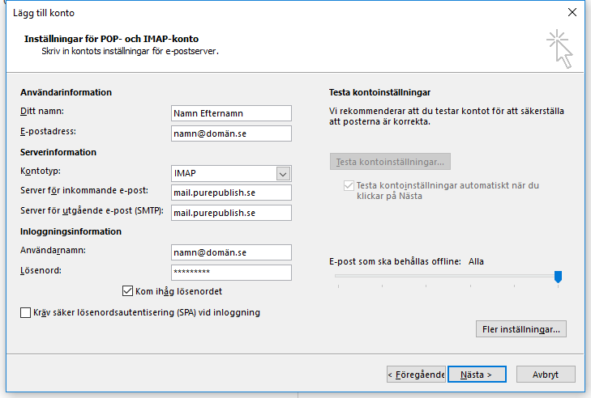Click the offline mail slider track
The width and height of the screenshot is (591, 398).
click(x=445, y=276)
